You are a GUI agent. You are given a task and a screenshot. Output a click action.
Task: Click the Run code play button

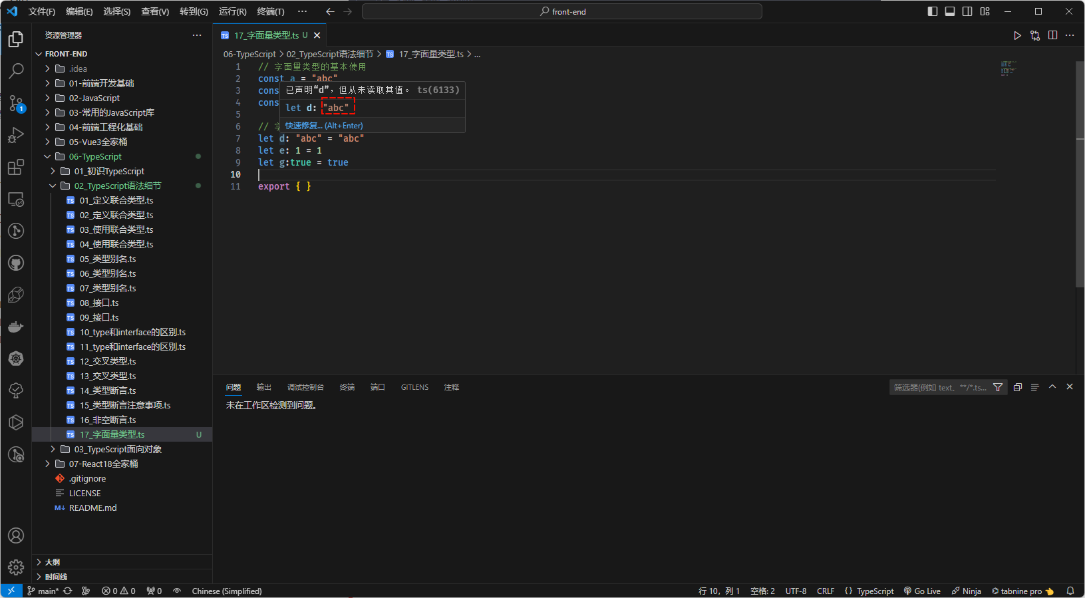1017,35
